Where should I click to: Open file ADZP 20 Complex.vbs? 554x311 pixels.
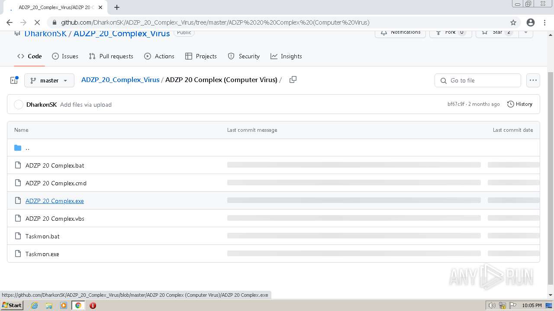click(x=55, y=219)
